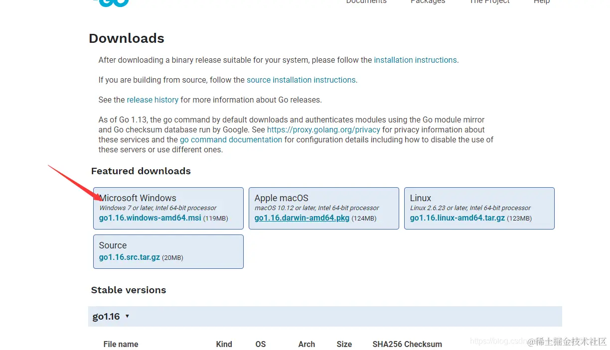Click the Apple macOS download card title
Viewport: 610px width, 350px height.
click(x=282, y=198)
